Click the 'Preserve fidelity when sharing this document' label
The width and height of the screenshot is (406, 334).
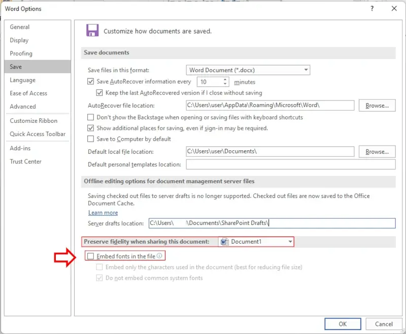pos(147,242)
